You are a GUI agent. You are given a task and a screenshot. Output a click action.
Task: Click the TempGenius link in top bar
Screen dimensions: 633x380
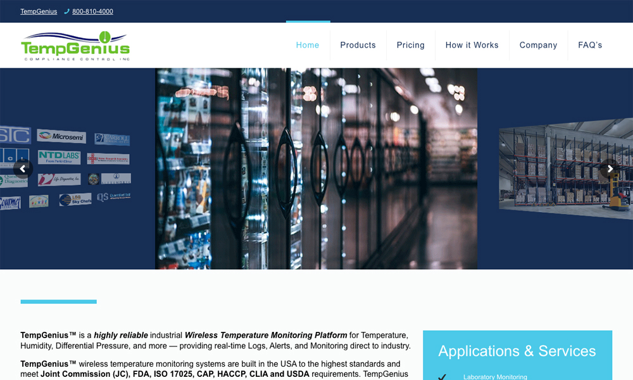pyautogui.click(x=39, y=11)
